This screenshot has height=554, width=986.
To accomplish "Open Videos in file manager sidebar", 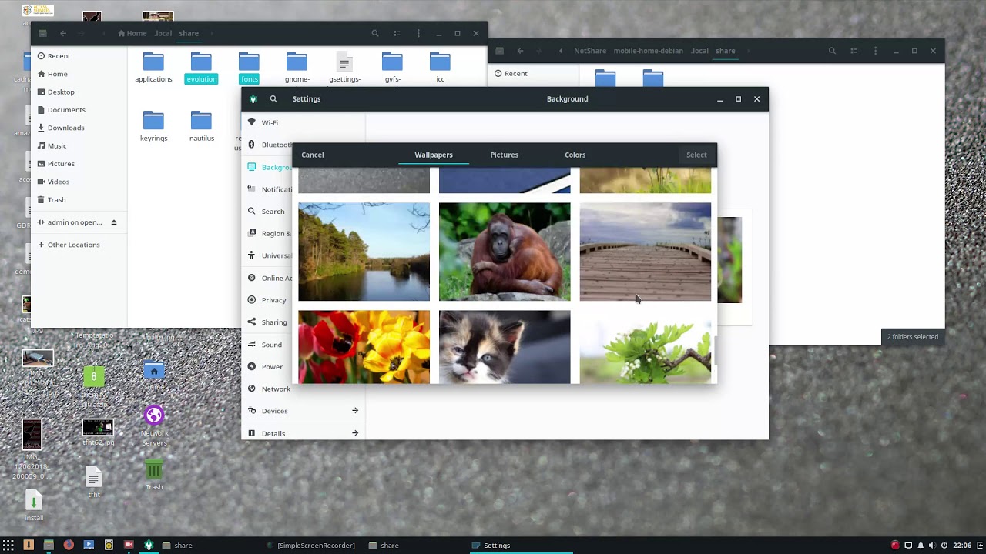I will click(79, 182).
